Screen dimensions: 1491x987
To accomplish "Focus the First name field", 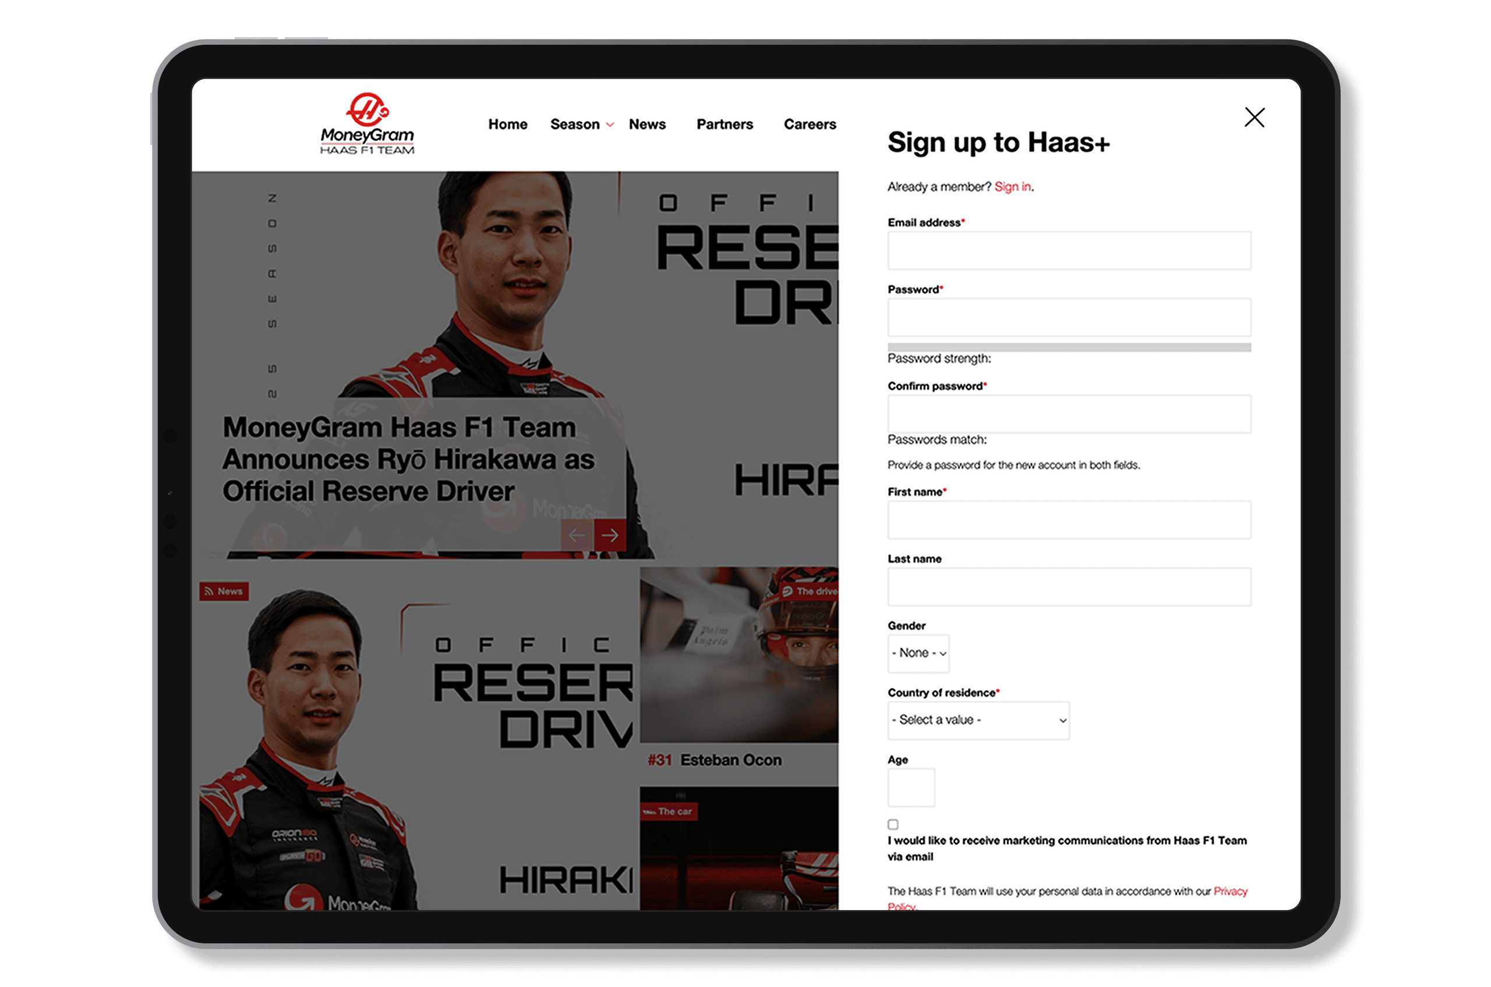I will 1069,520.
